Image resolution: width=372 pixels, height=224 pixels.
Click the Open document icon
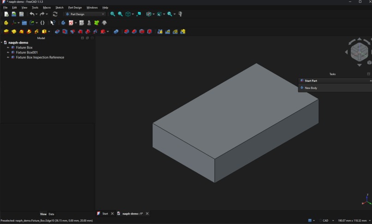click(x=14, y=14)
